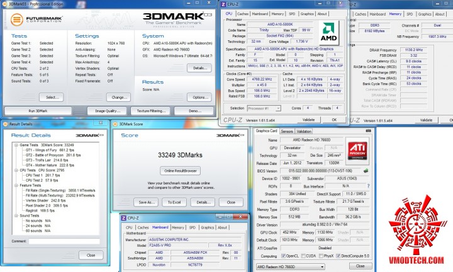Select GT2 - Battle of Proxycon result row
This screenshot has width=453, height=272.
(x=53, y=155)
